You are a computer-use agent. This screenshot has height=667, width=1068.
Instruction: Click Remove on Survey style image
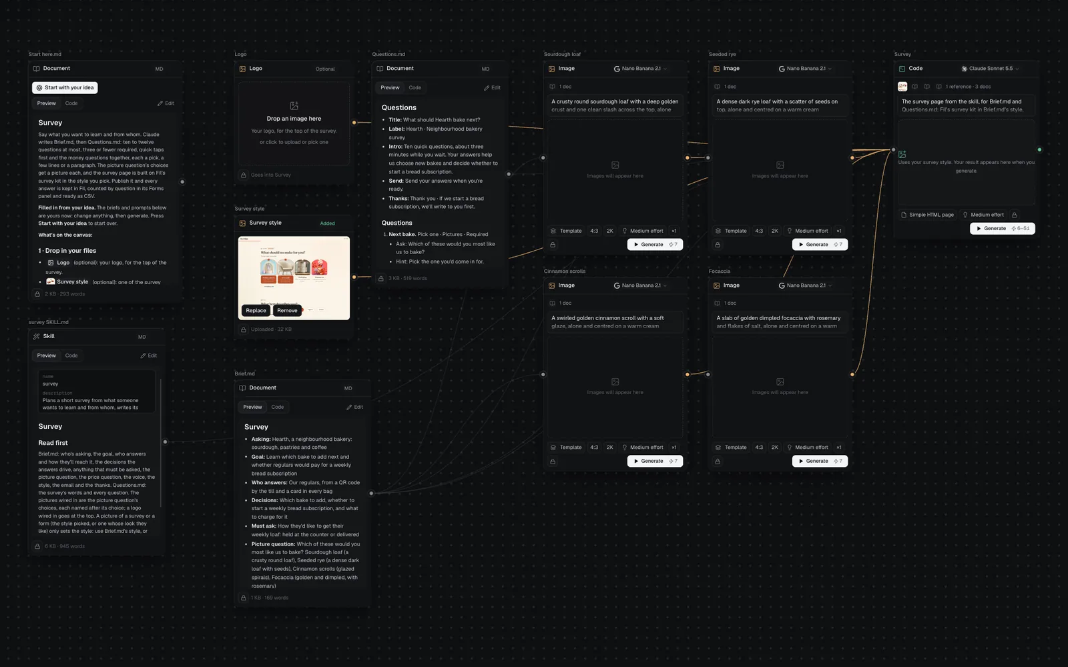click(x=287, y=310)
